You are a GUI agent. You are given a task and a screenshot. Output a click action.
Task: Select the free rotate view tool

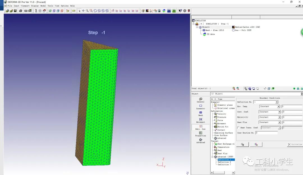pos(95,11)
